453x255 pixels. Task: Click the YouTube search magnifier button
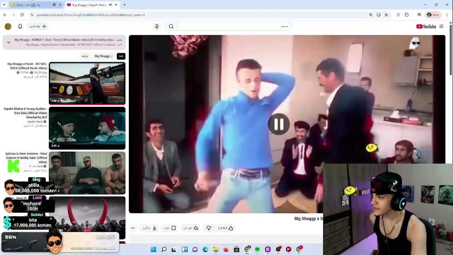(x=171, y=27)
